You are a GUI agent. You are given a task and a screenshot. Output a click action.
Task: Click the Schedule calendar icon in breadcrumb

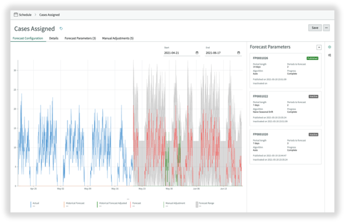[16, 15]
